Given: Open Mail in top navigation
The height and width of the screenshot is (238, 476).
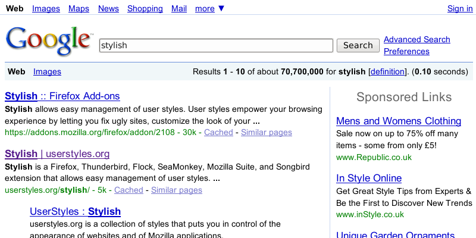Looking at the screenshot, I should 179,8.
